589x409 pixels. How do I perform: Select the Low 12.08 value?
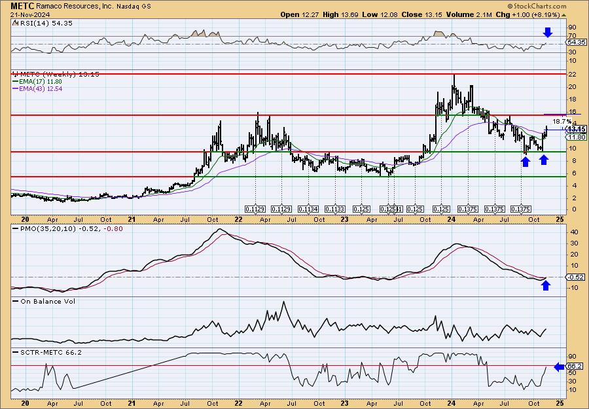pyautogui.click(x=380, y=14)
